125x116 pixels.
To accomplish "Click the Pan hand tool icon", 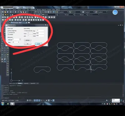I will 36,12.
